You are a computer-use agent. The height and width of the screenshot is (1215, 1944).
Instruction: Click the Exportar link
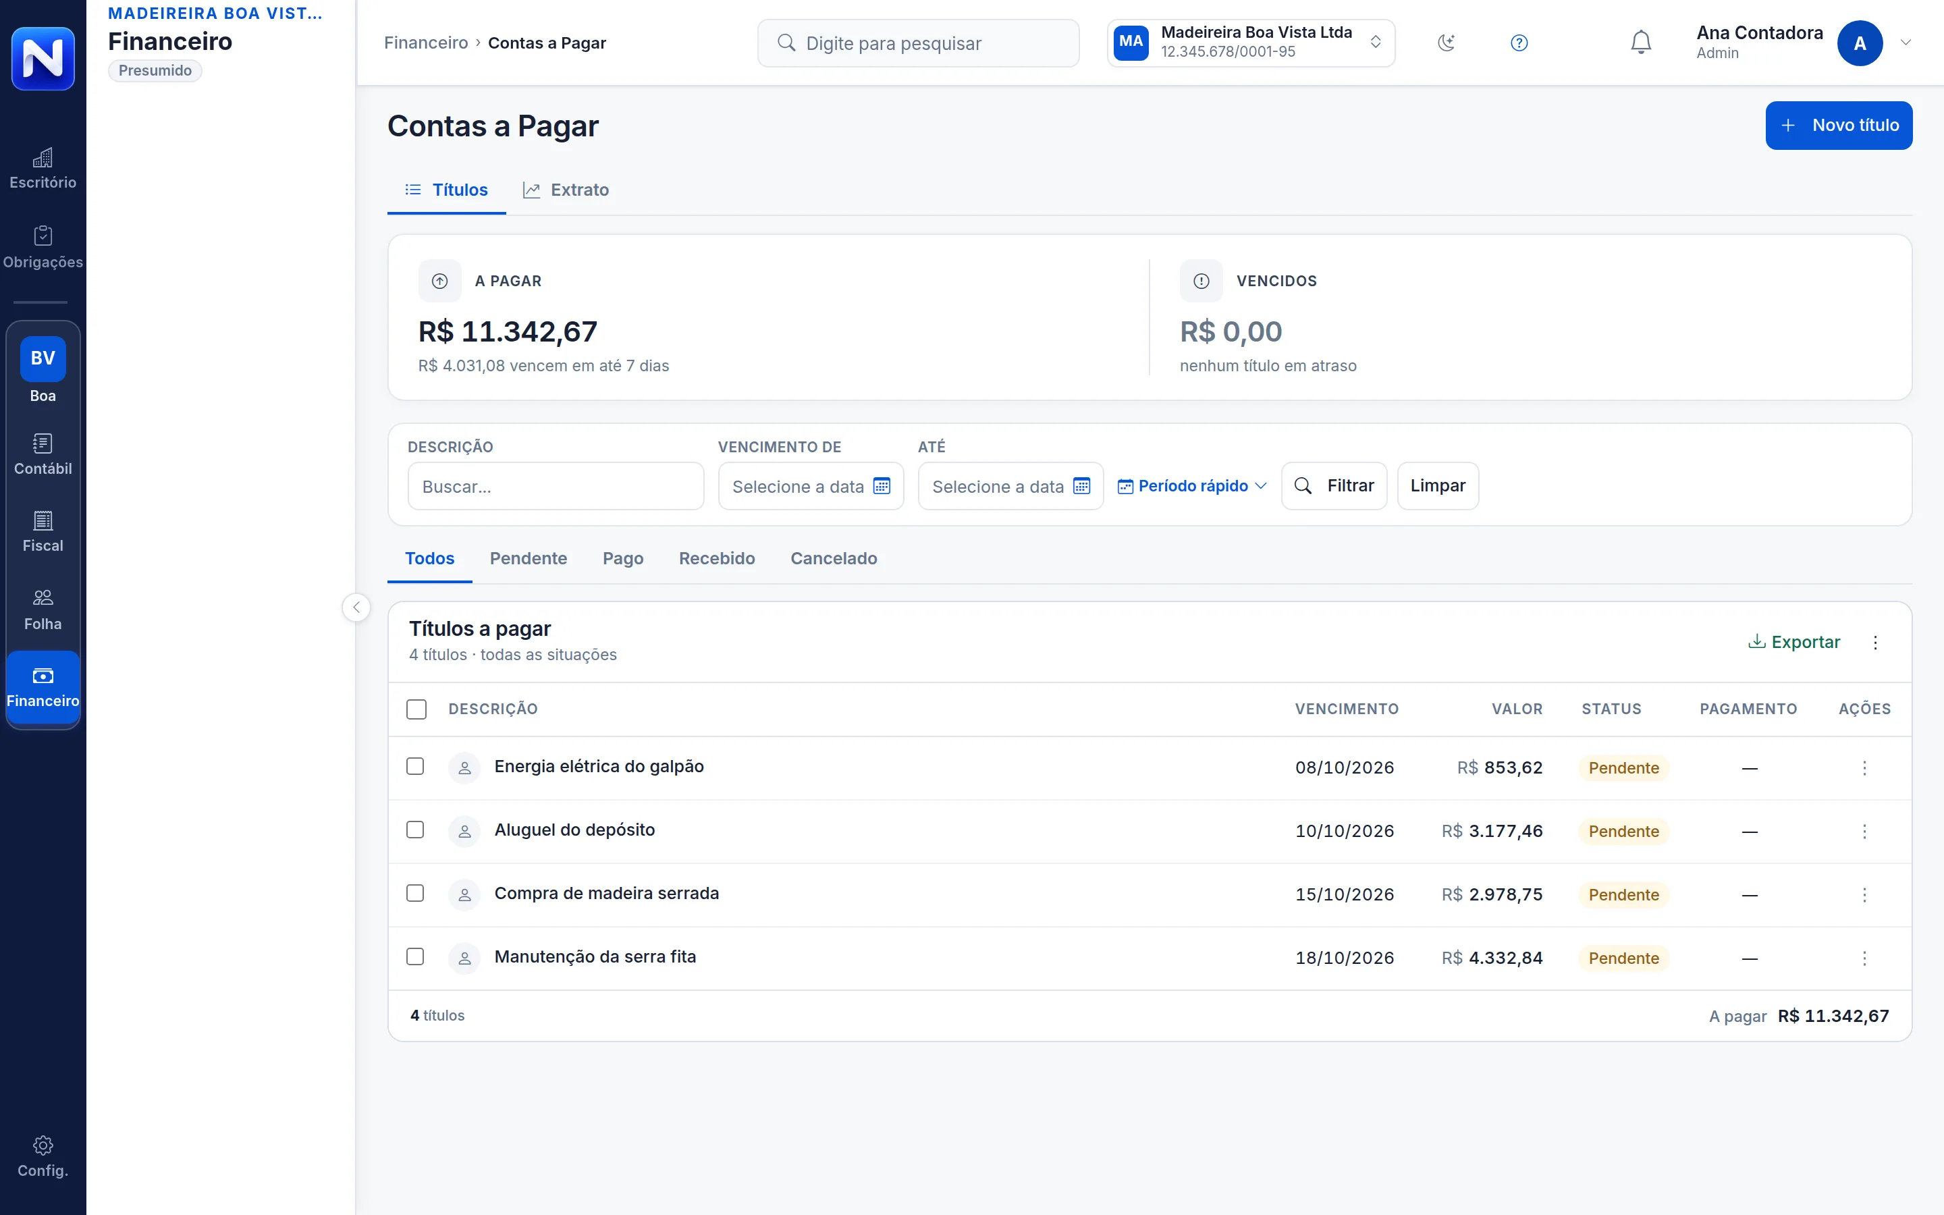[x=1793, y=642]
